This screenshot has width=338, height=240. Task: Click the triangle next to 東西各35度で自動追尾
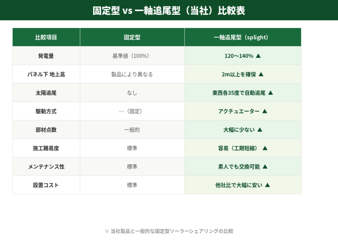tap(271, 93)
